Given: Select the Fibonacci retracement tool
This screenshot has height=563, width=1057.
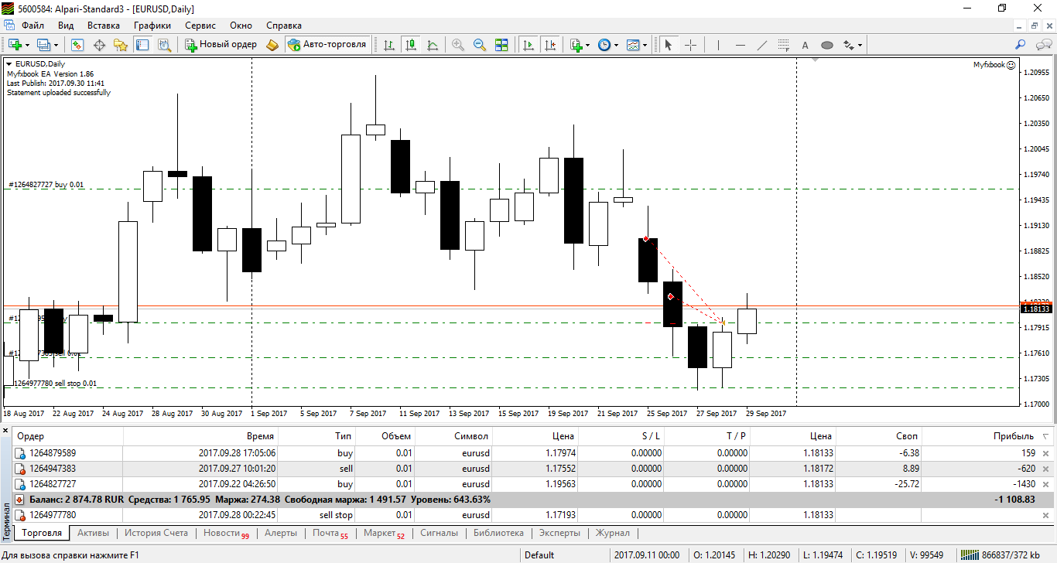Looking at the screenshot, I should 784,45.
